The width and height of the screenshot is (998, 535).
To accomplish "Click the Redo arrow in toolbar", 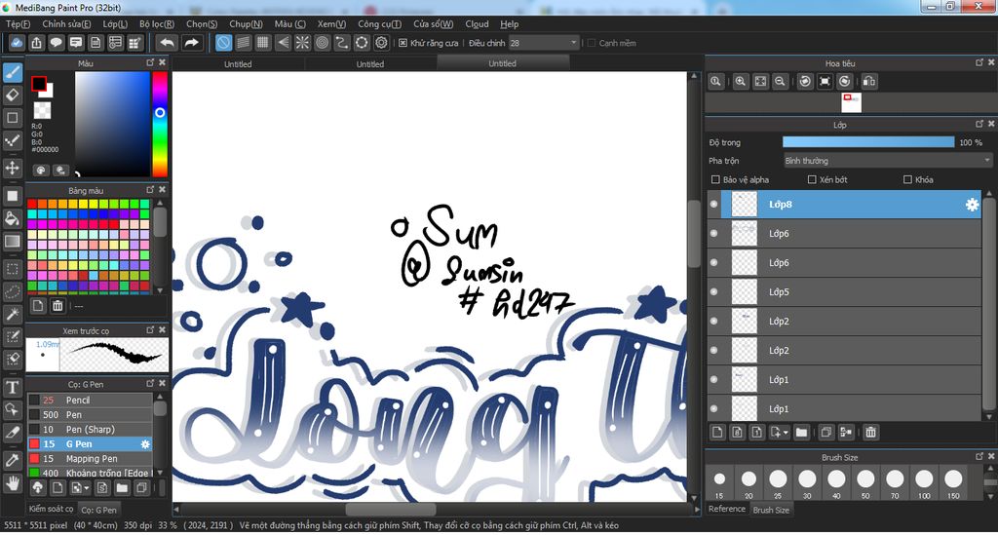I will 191,43.
